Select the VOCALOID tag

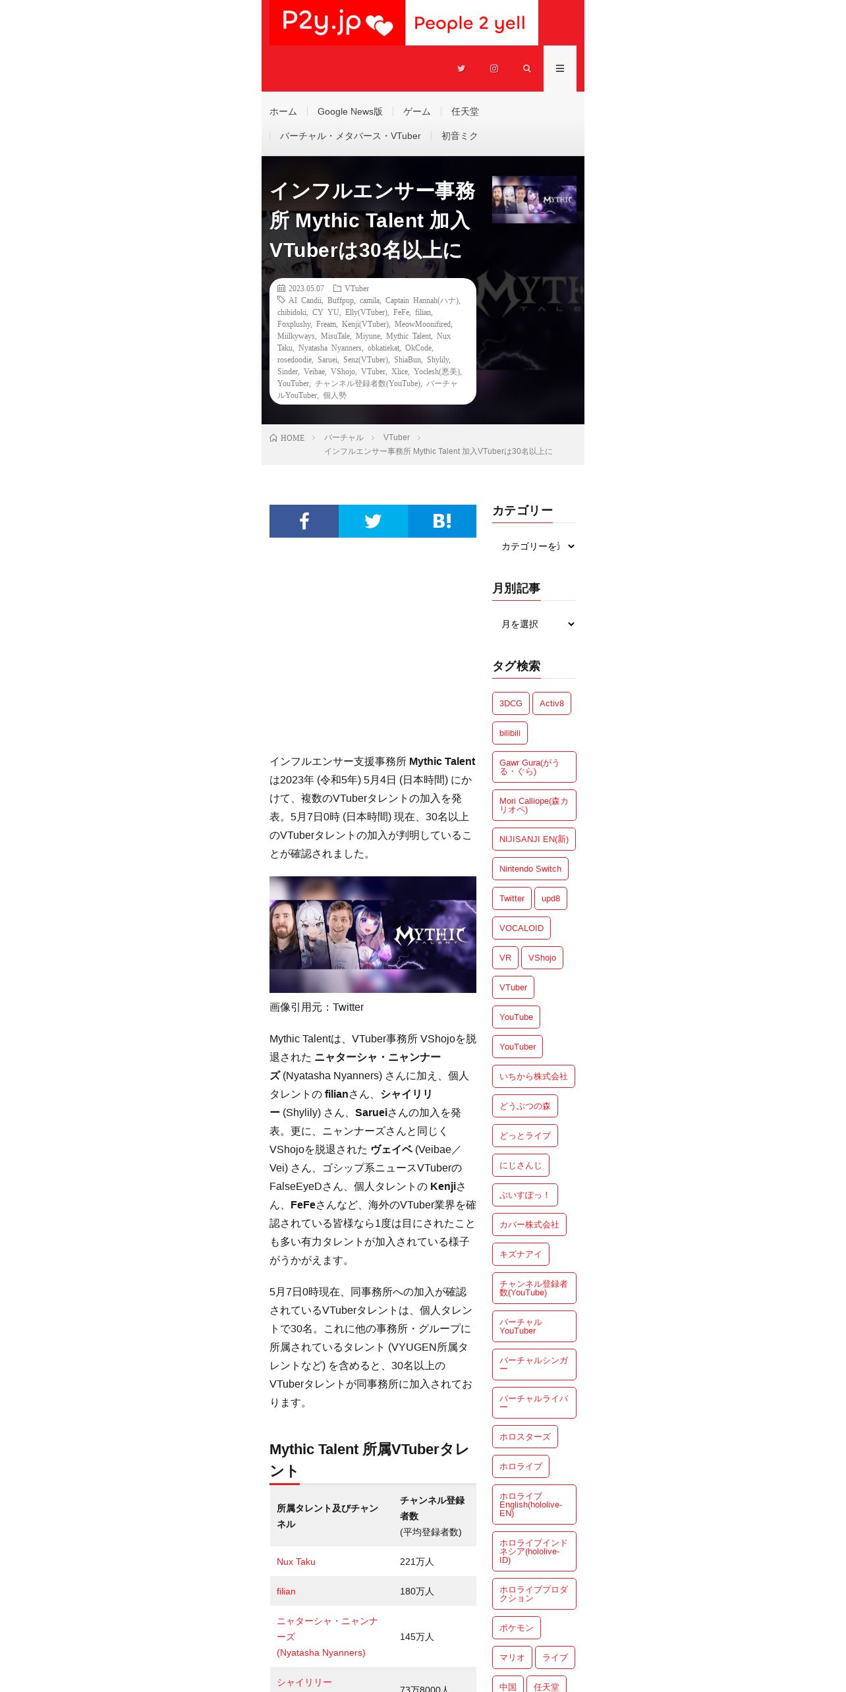(521, 928)
